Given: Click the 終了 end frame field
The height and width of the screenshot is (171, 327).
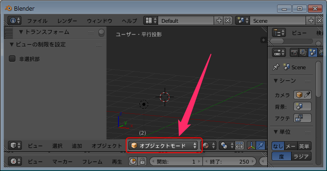Looking at the screenshot, I should click(x=230, y=161).
